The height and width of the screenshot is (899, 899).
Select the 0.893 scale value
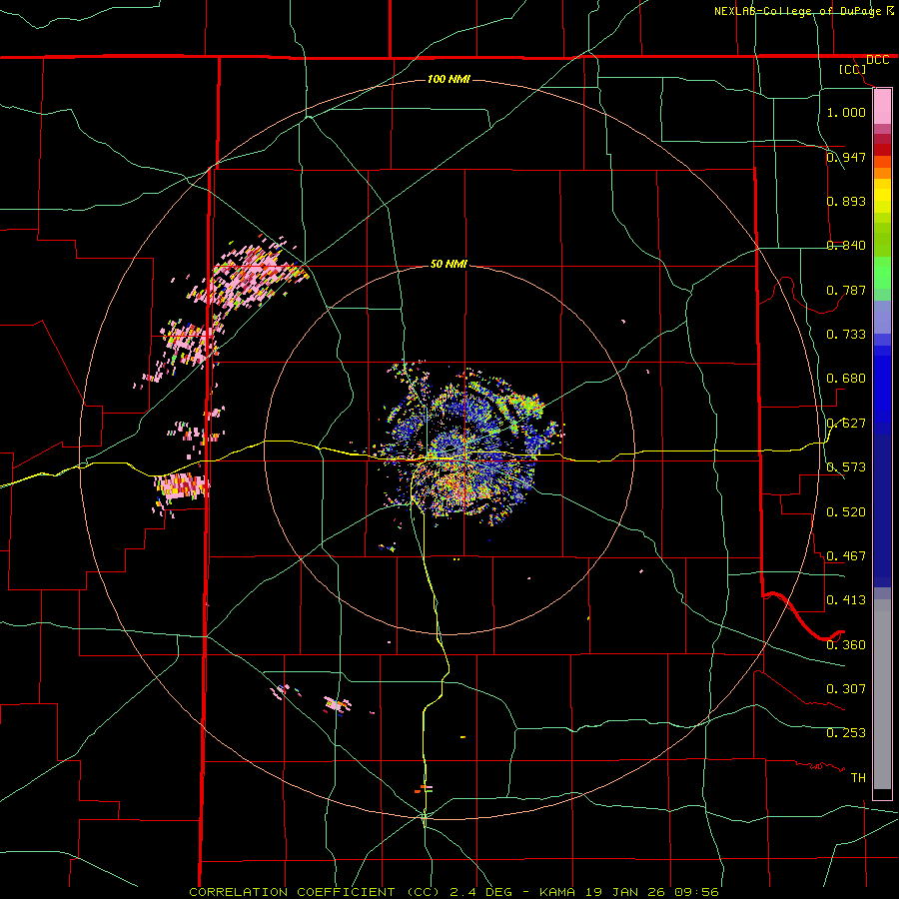tap(846, 201)
